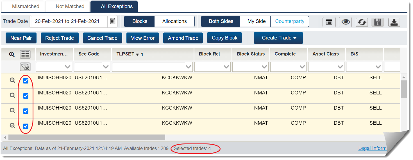Open the Block Status filter dropdown
The image size is (413, 160).
pos(250,67)
